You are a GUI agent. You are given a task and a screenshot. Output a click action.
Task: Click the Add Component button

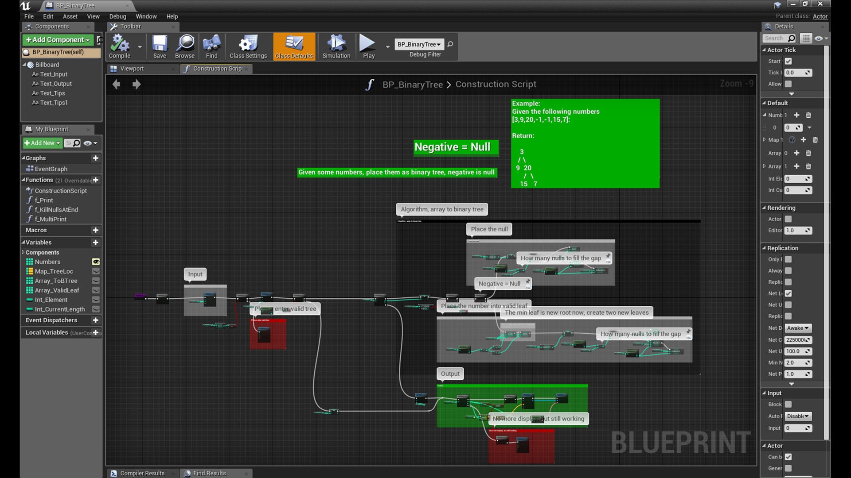(x=57, y=39)
